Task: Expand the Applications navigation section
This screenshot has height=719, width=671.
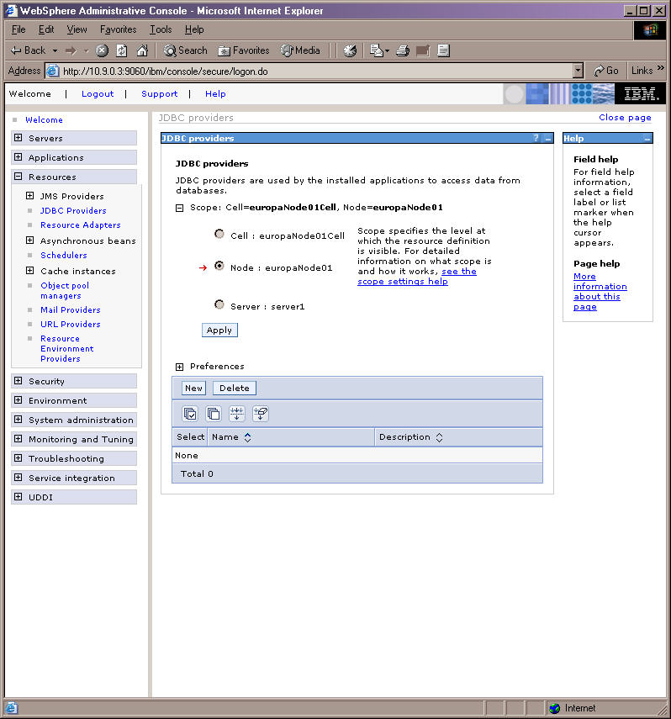Action: 18,156
